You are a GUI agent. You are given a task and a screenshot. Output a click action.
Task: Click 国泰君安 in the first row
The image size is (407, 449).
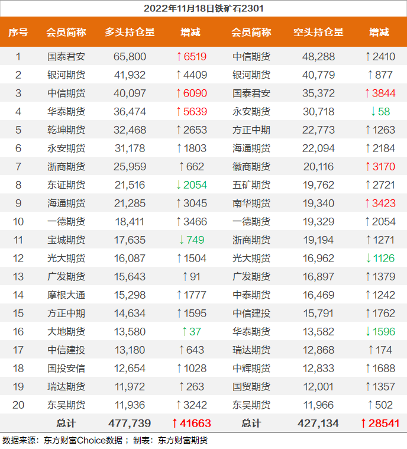(66, 57)
